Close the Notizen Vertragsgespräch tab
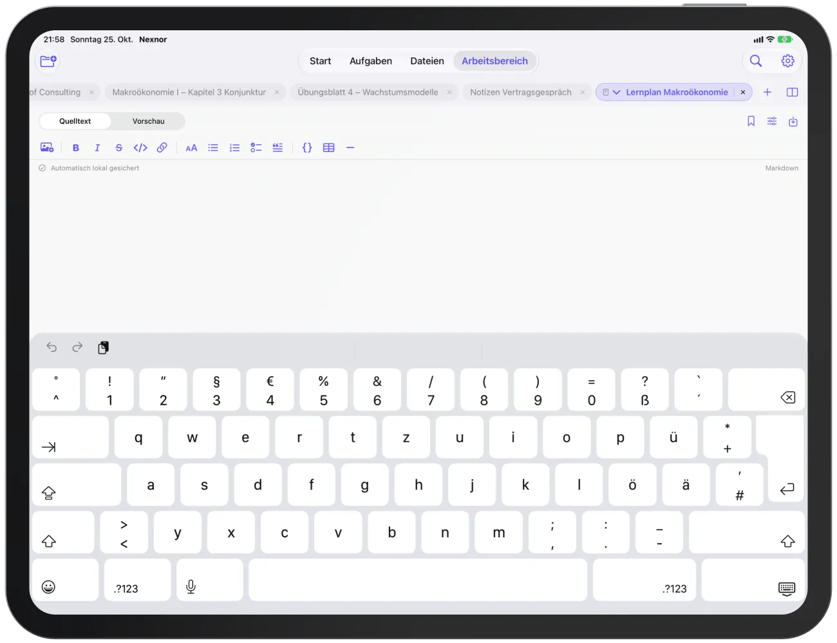The width and height of the screenshot is (837, 643). 583,92
